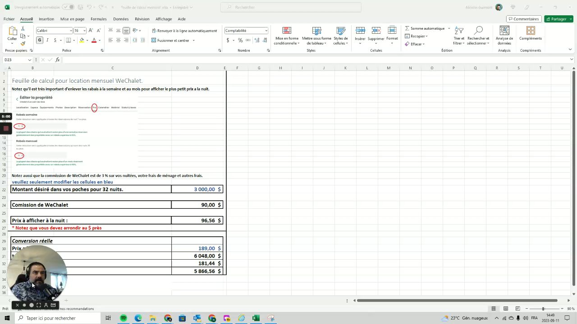Image resolution: width=577 pixels, height=324 pixels.
Task: Open the Calibri font name dropdown
Action: pyautogui.click(x=71, y=31)
